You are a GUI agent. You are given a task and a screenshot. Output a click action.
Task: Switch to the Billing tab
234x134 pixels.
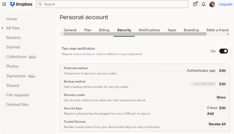(104, 30)
